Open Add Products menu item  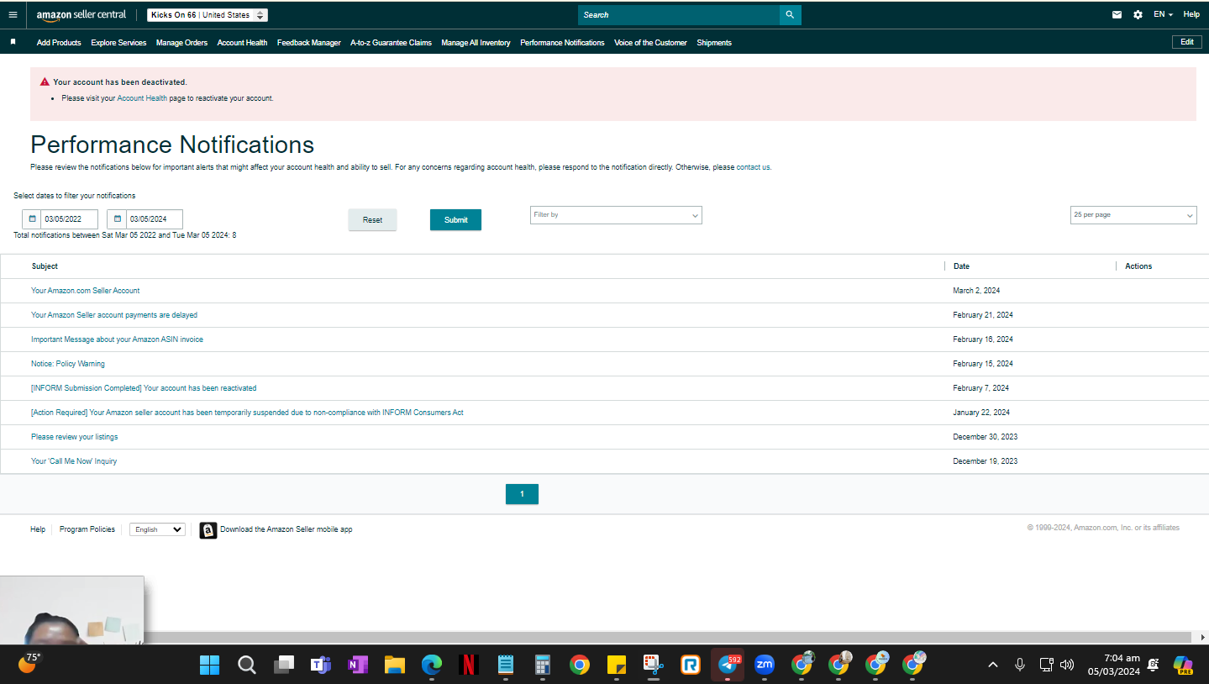pos(59,43)
